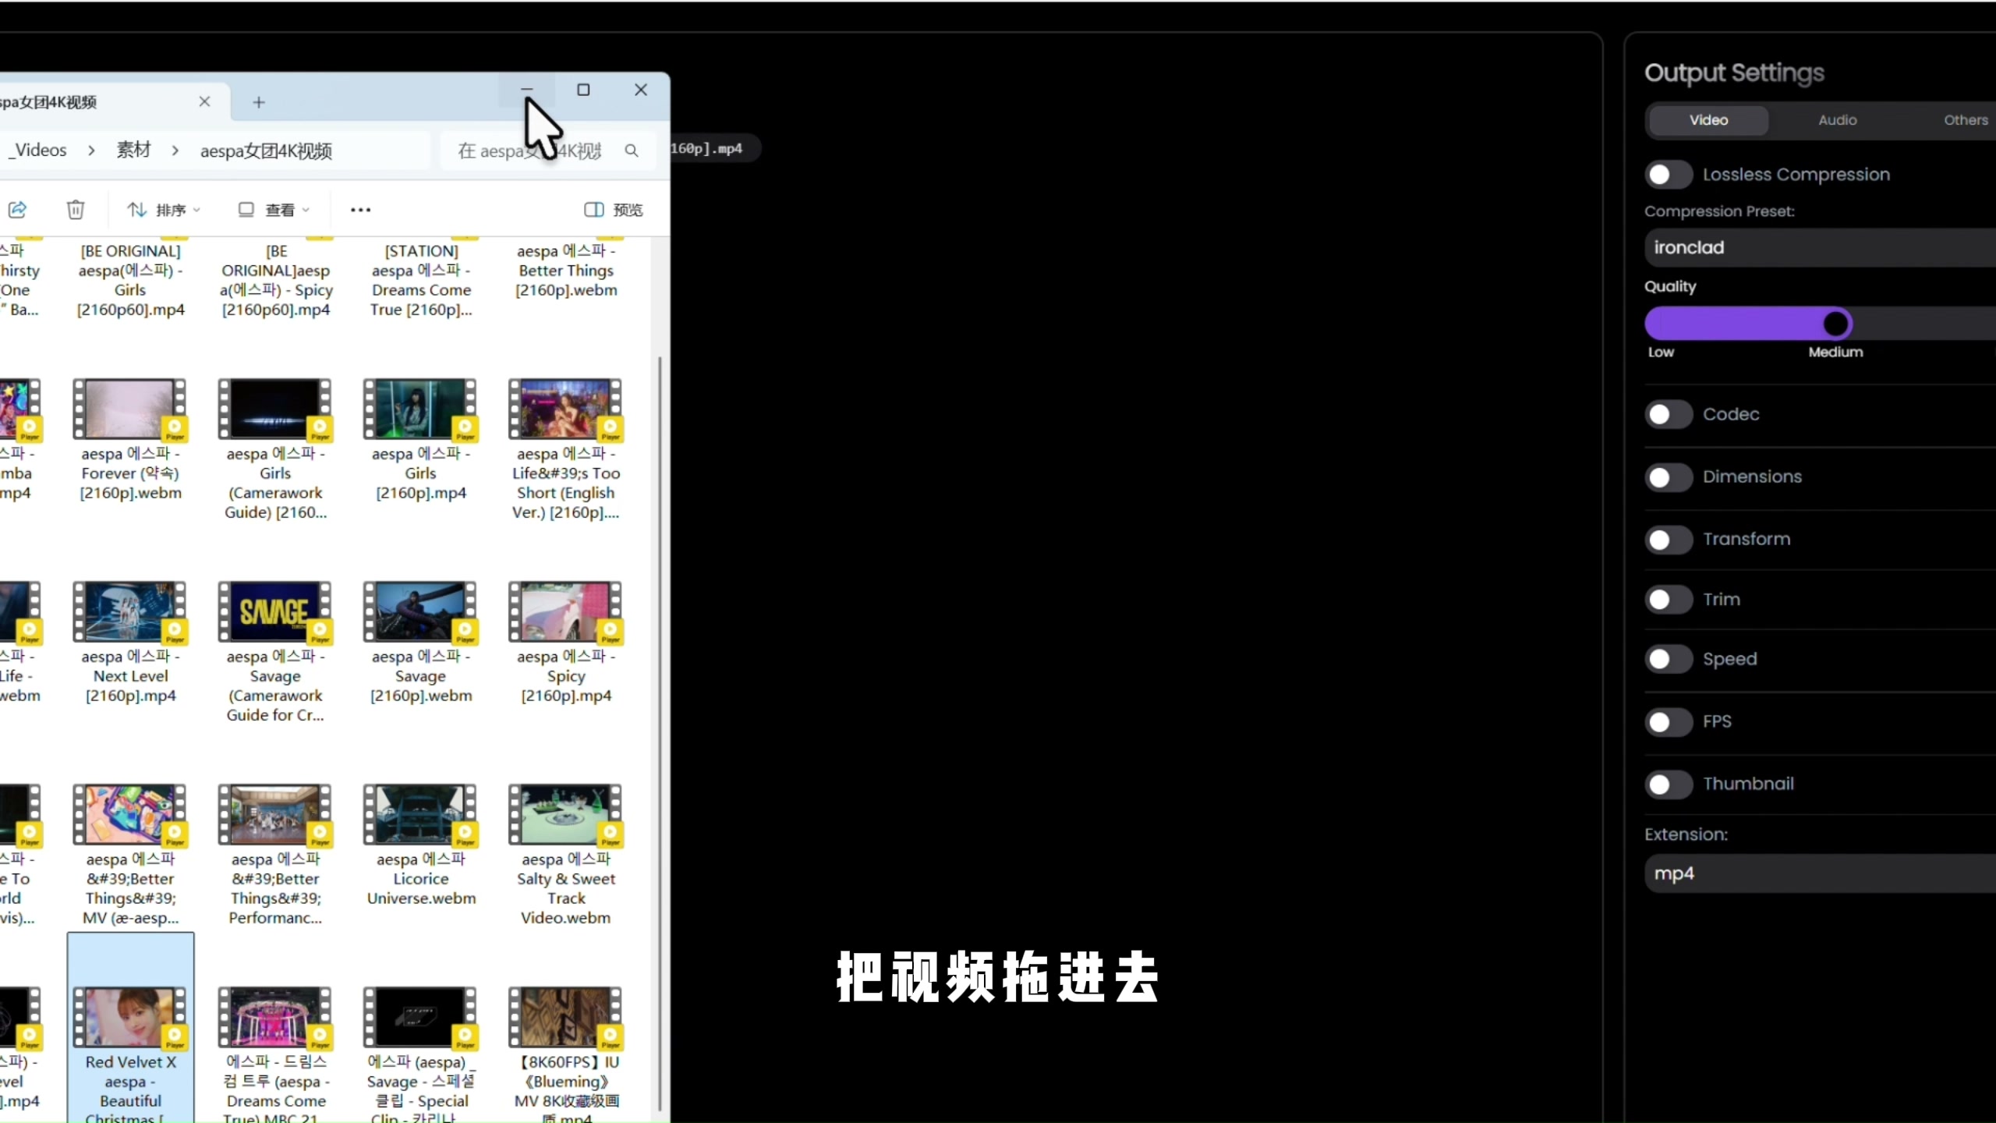Enable Lossless Compression toggle

[1668, 175]
